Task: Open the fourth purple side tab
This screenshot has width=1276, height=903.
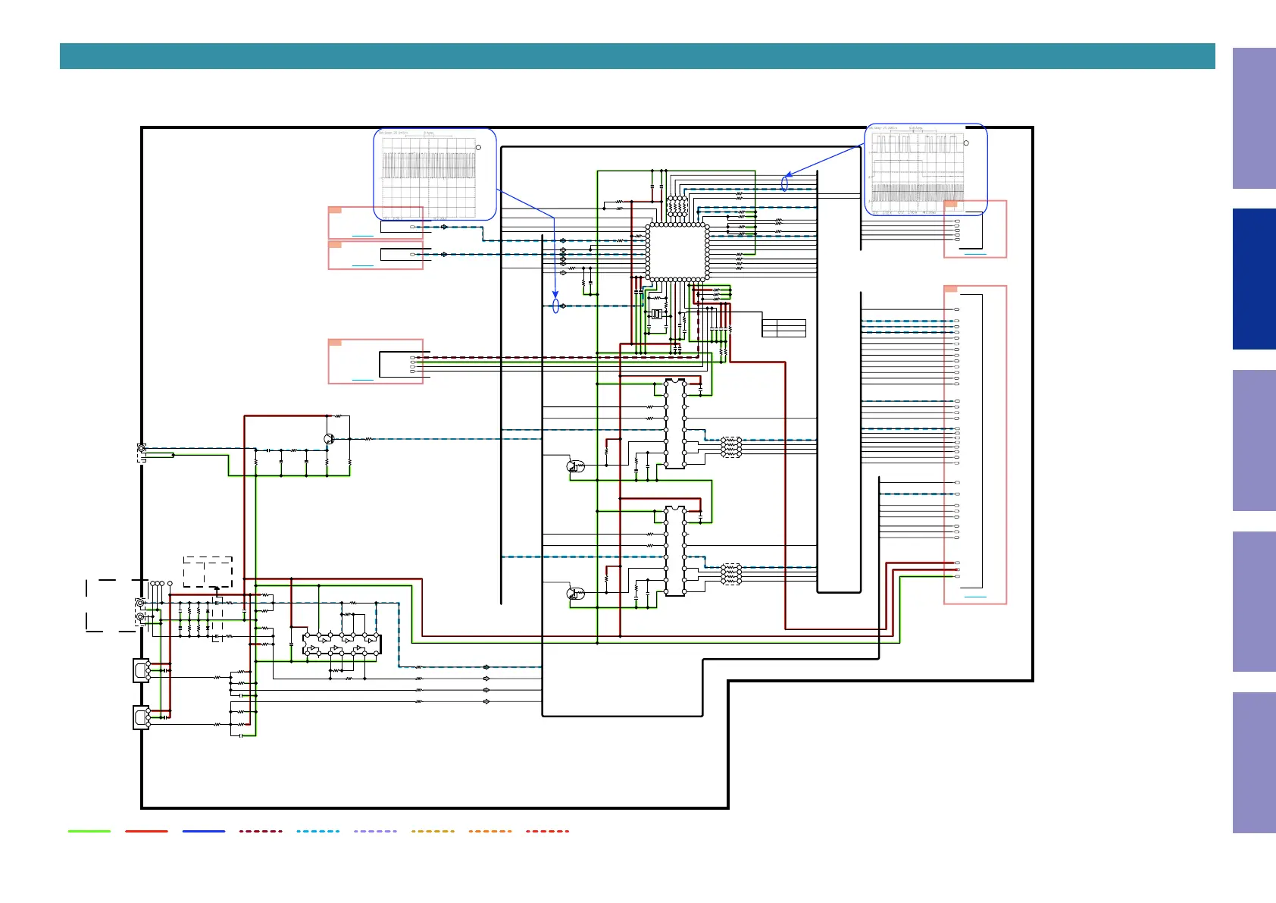Action: pos(1254,601)
